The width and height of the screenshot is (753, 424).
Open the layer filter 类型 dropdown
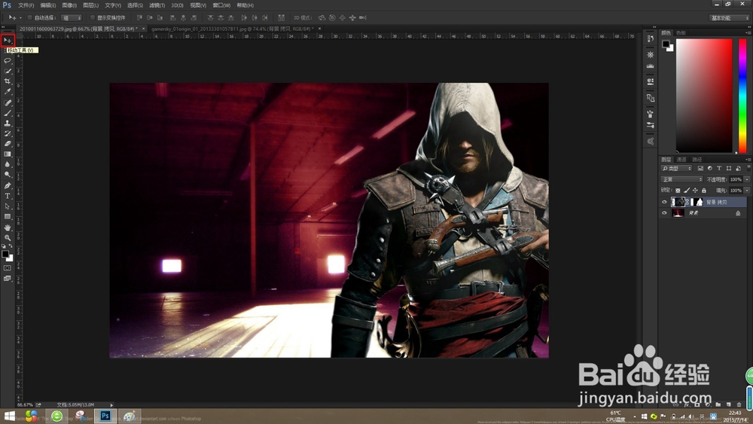[677, 169]
